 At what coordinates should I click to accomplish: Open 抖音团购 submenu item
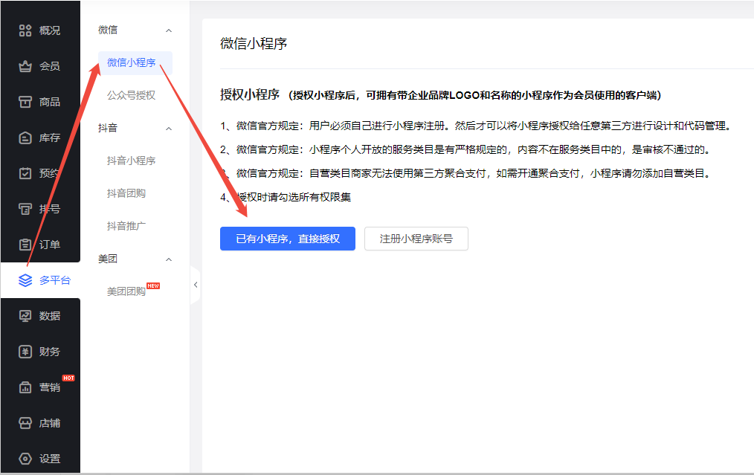tap(126, 193)
